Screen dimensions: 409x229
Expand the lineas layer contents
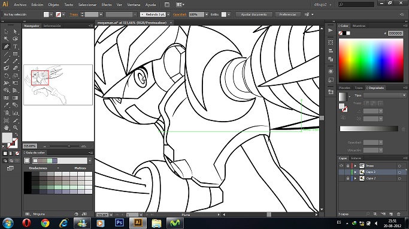tap(355, 166)
